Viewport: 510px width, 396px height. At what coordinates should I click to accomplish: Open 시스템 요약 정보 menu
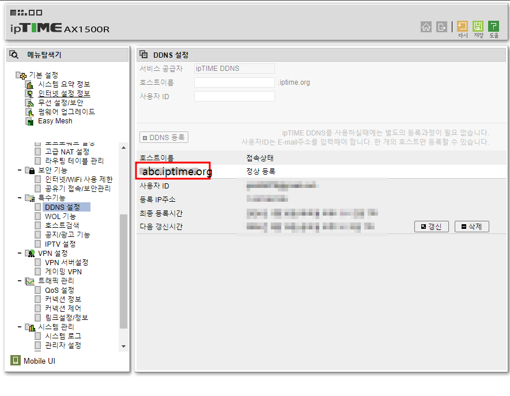(x=64, y=84)
